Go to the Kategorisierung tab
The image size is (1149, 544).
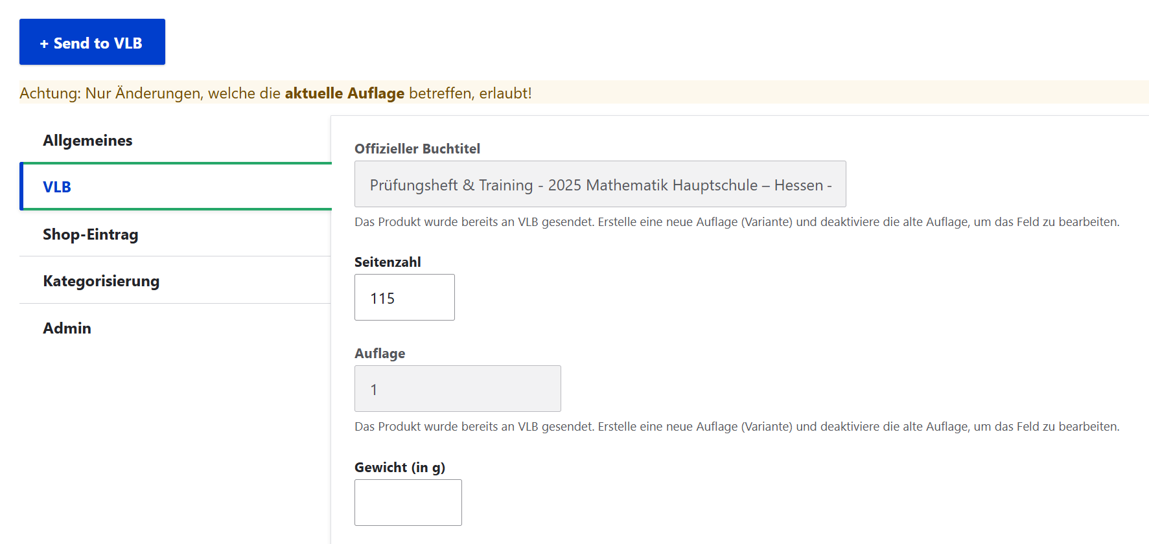[x=101, y=281]
